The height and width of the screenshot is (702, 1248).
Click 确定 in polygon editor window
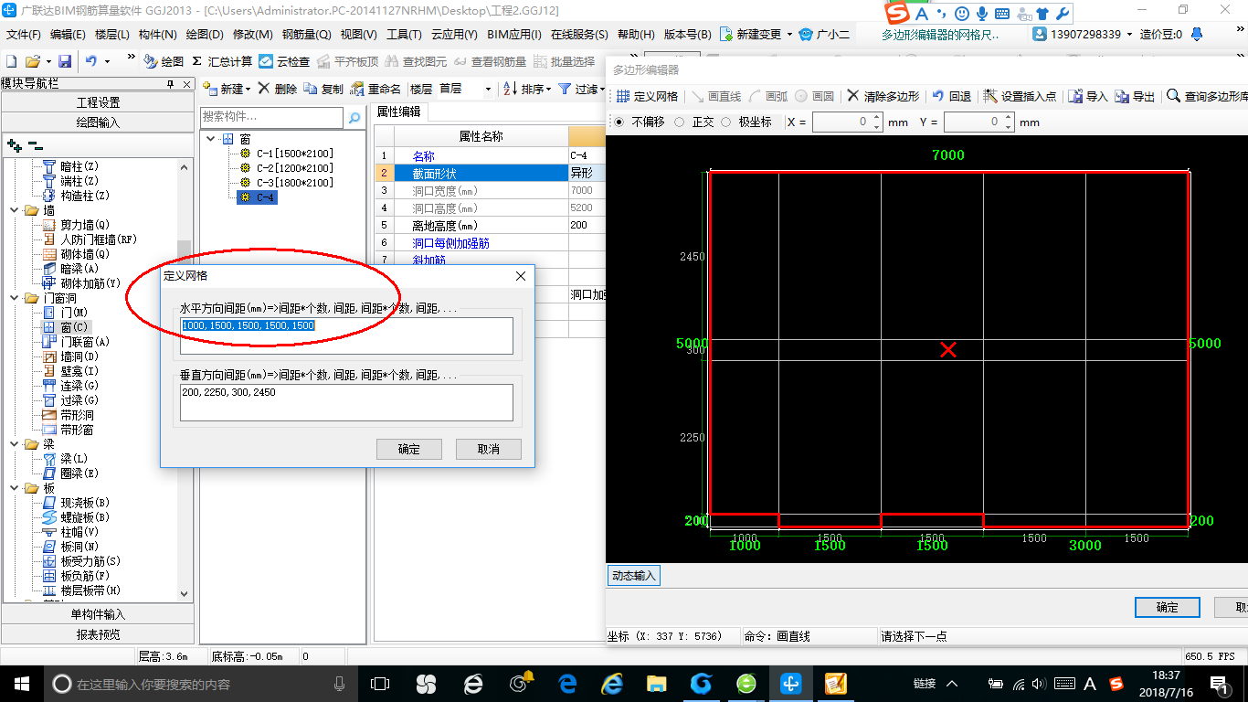pyautogui.click(x=1168, y=607)
